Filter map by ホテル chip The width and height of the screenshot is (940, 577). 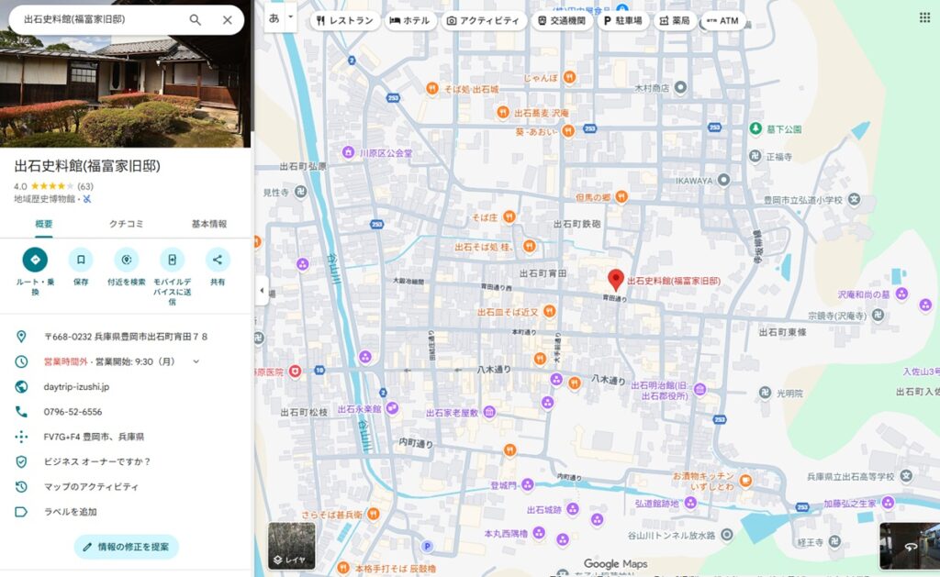point(409,20)
